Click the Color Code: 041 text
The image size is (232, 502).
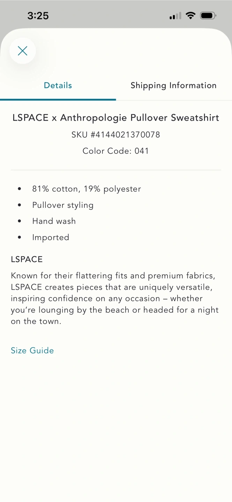[x=116, y=151]
